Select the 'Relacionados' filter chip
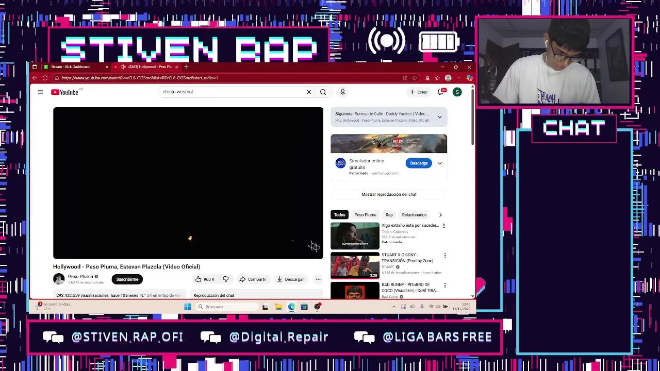Screen dimensions: 660x371 tap(414, 215)
